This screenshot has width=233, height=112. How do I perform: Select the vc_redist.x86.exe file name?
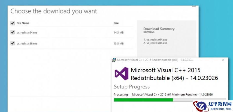27,43
